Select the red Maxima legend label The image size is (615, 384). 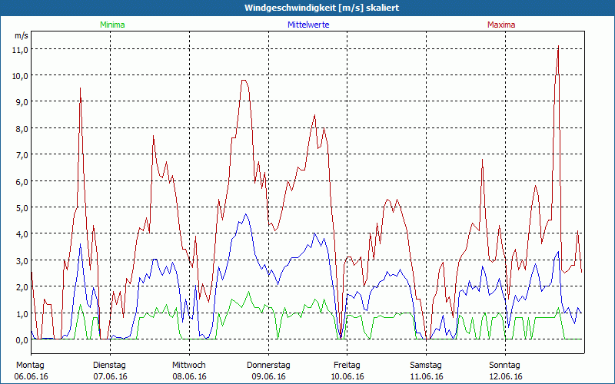tap(501, 25)
